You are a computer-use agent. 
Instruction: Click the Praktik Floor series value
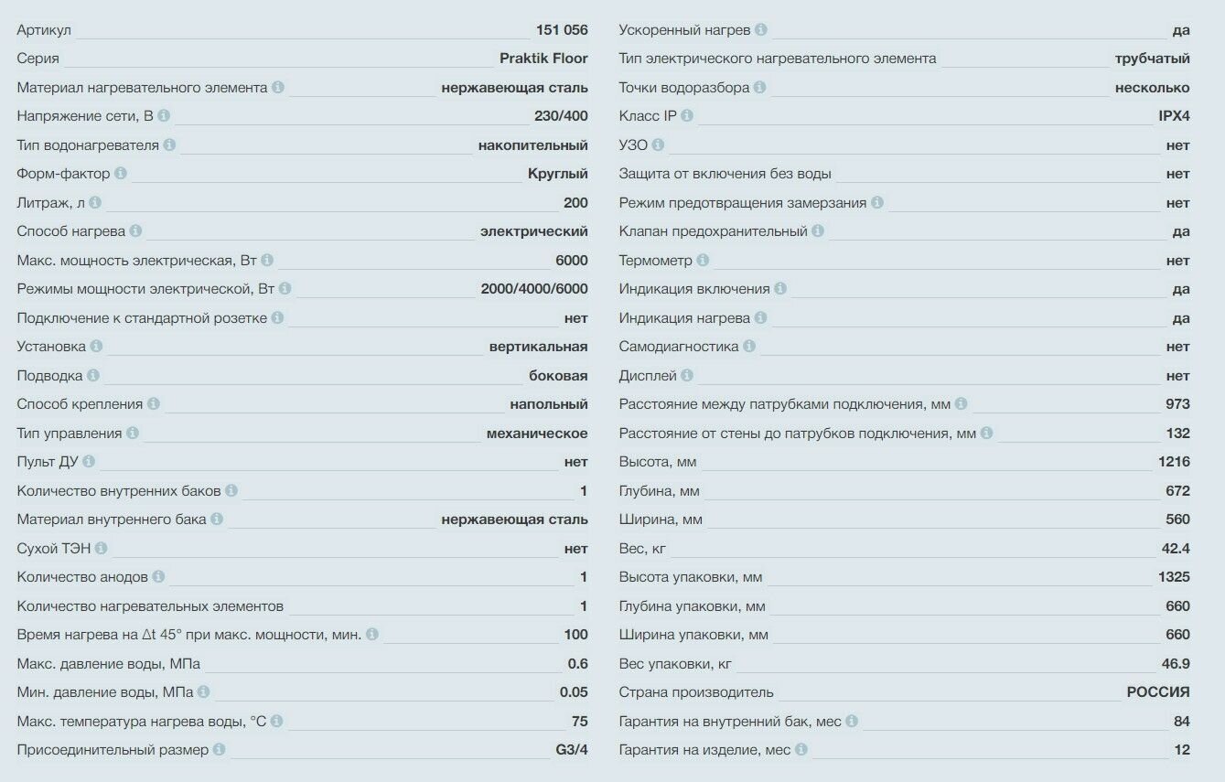coord(543,59)
